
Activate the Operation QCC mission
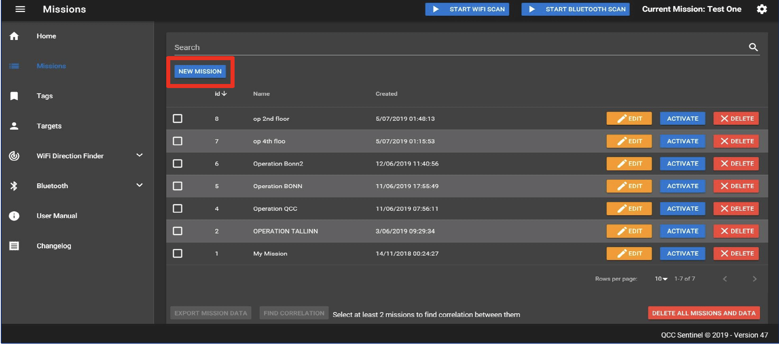(683, 208)
